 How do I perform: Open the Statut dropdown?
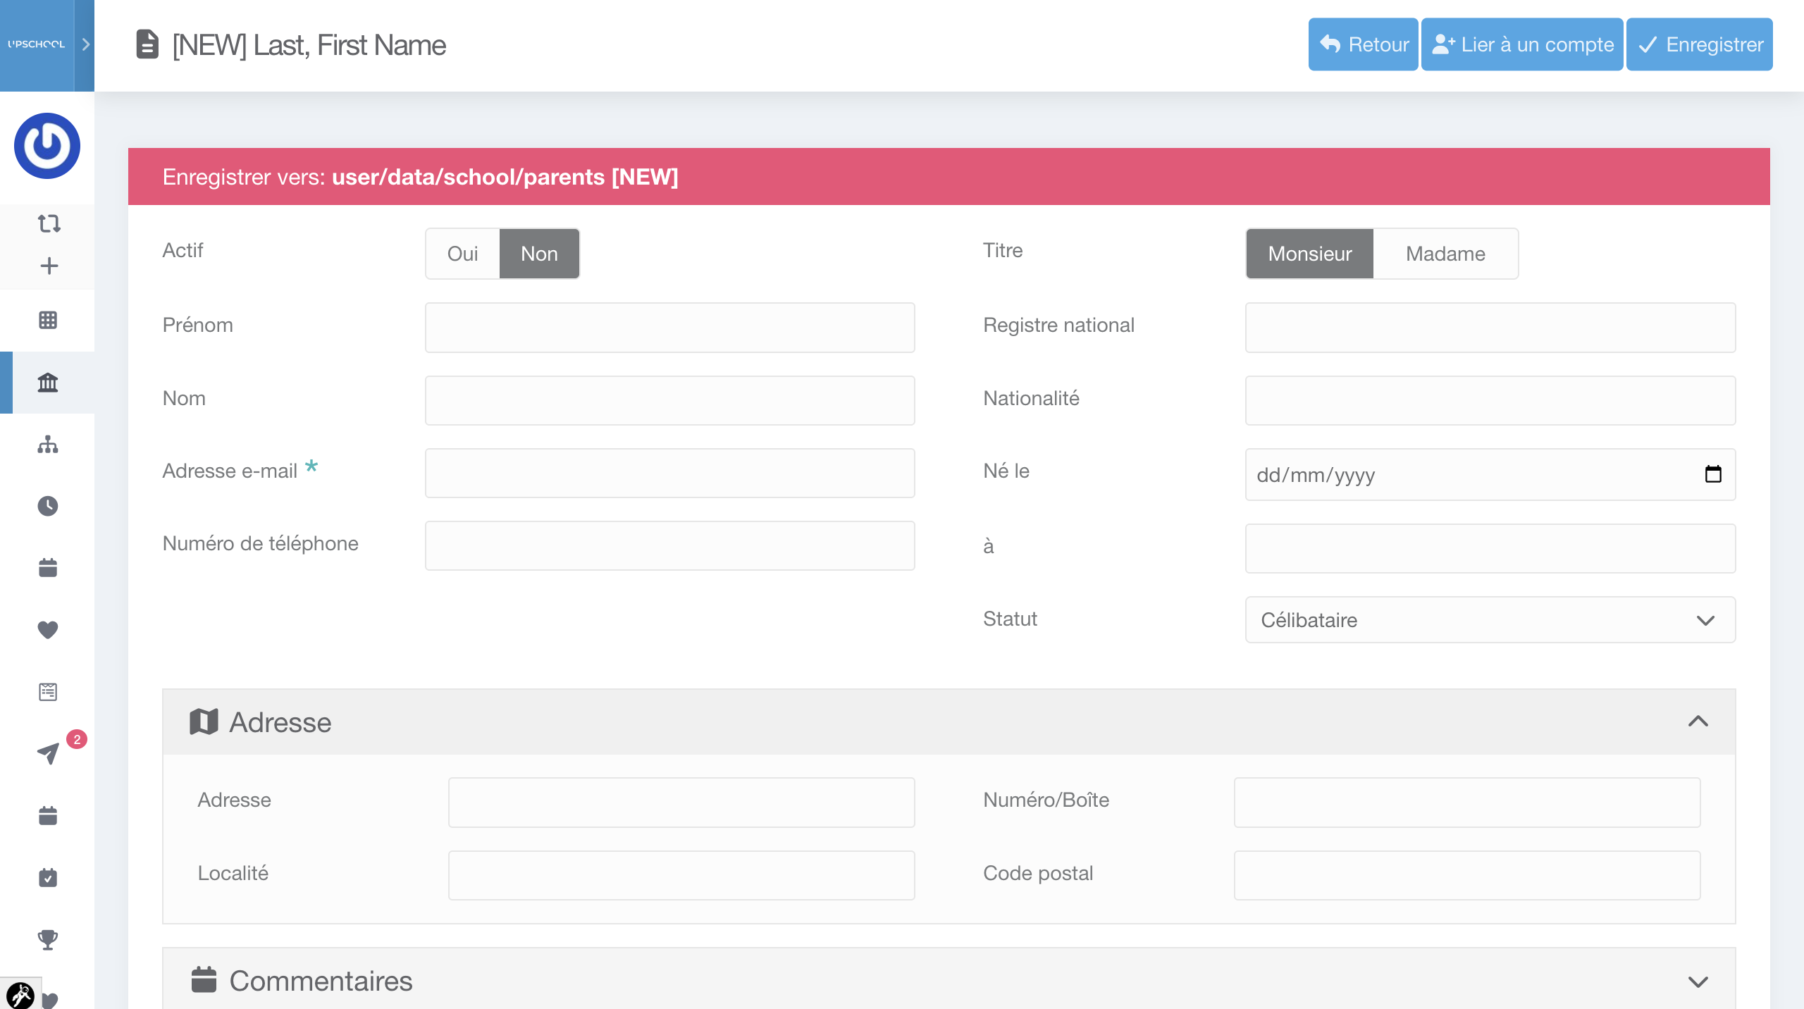click(1490, 620)
